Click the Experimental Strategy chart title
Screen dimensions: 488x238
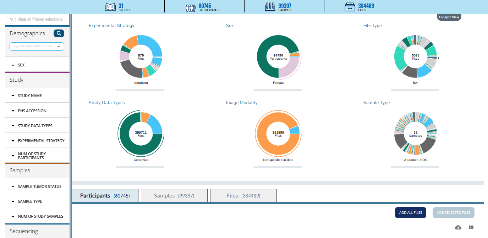click(x=111, y=26)
